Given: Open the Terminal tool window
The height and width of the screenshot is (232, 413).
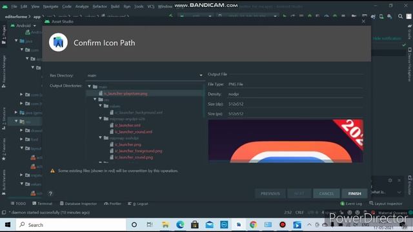Looking at the screenshot, I should [x=42, y=204].
